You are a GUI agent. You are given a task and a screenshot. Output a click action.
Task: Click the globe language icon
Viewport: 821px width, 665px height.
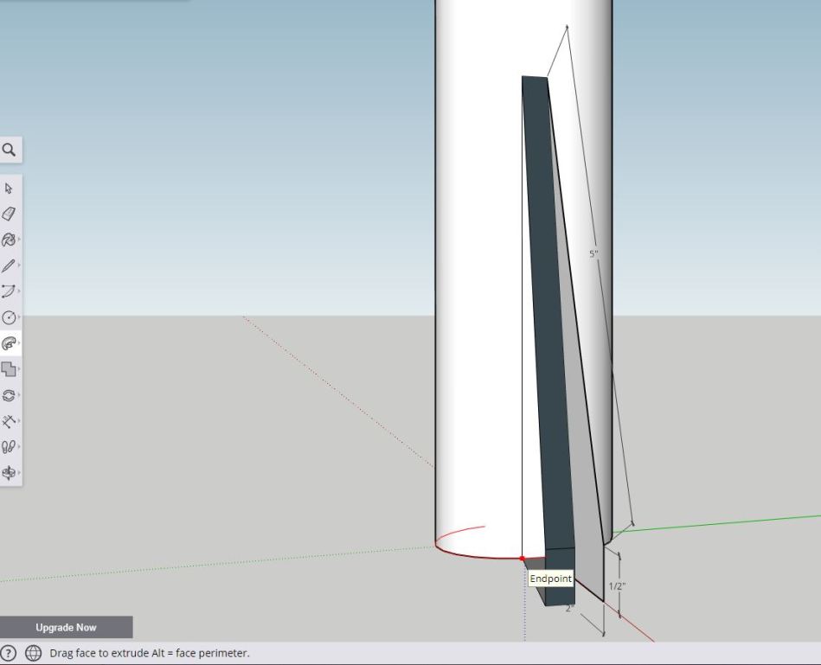click(33, 653)
